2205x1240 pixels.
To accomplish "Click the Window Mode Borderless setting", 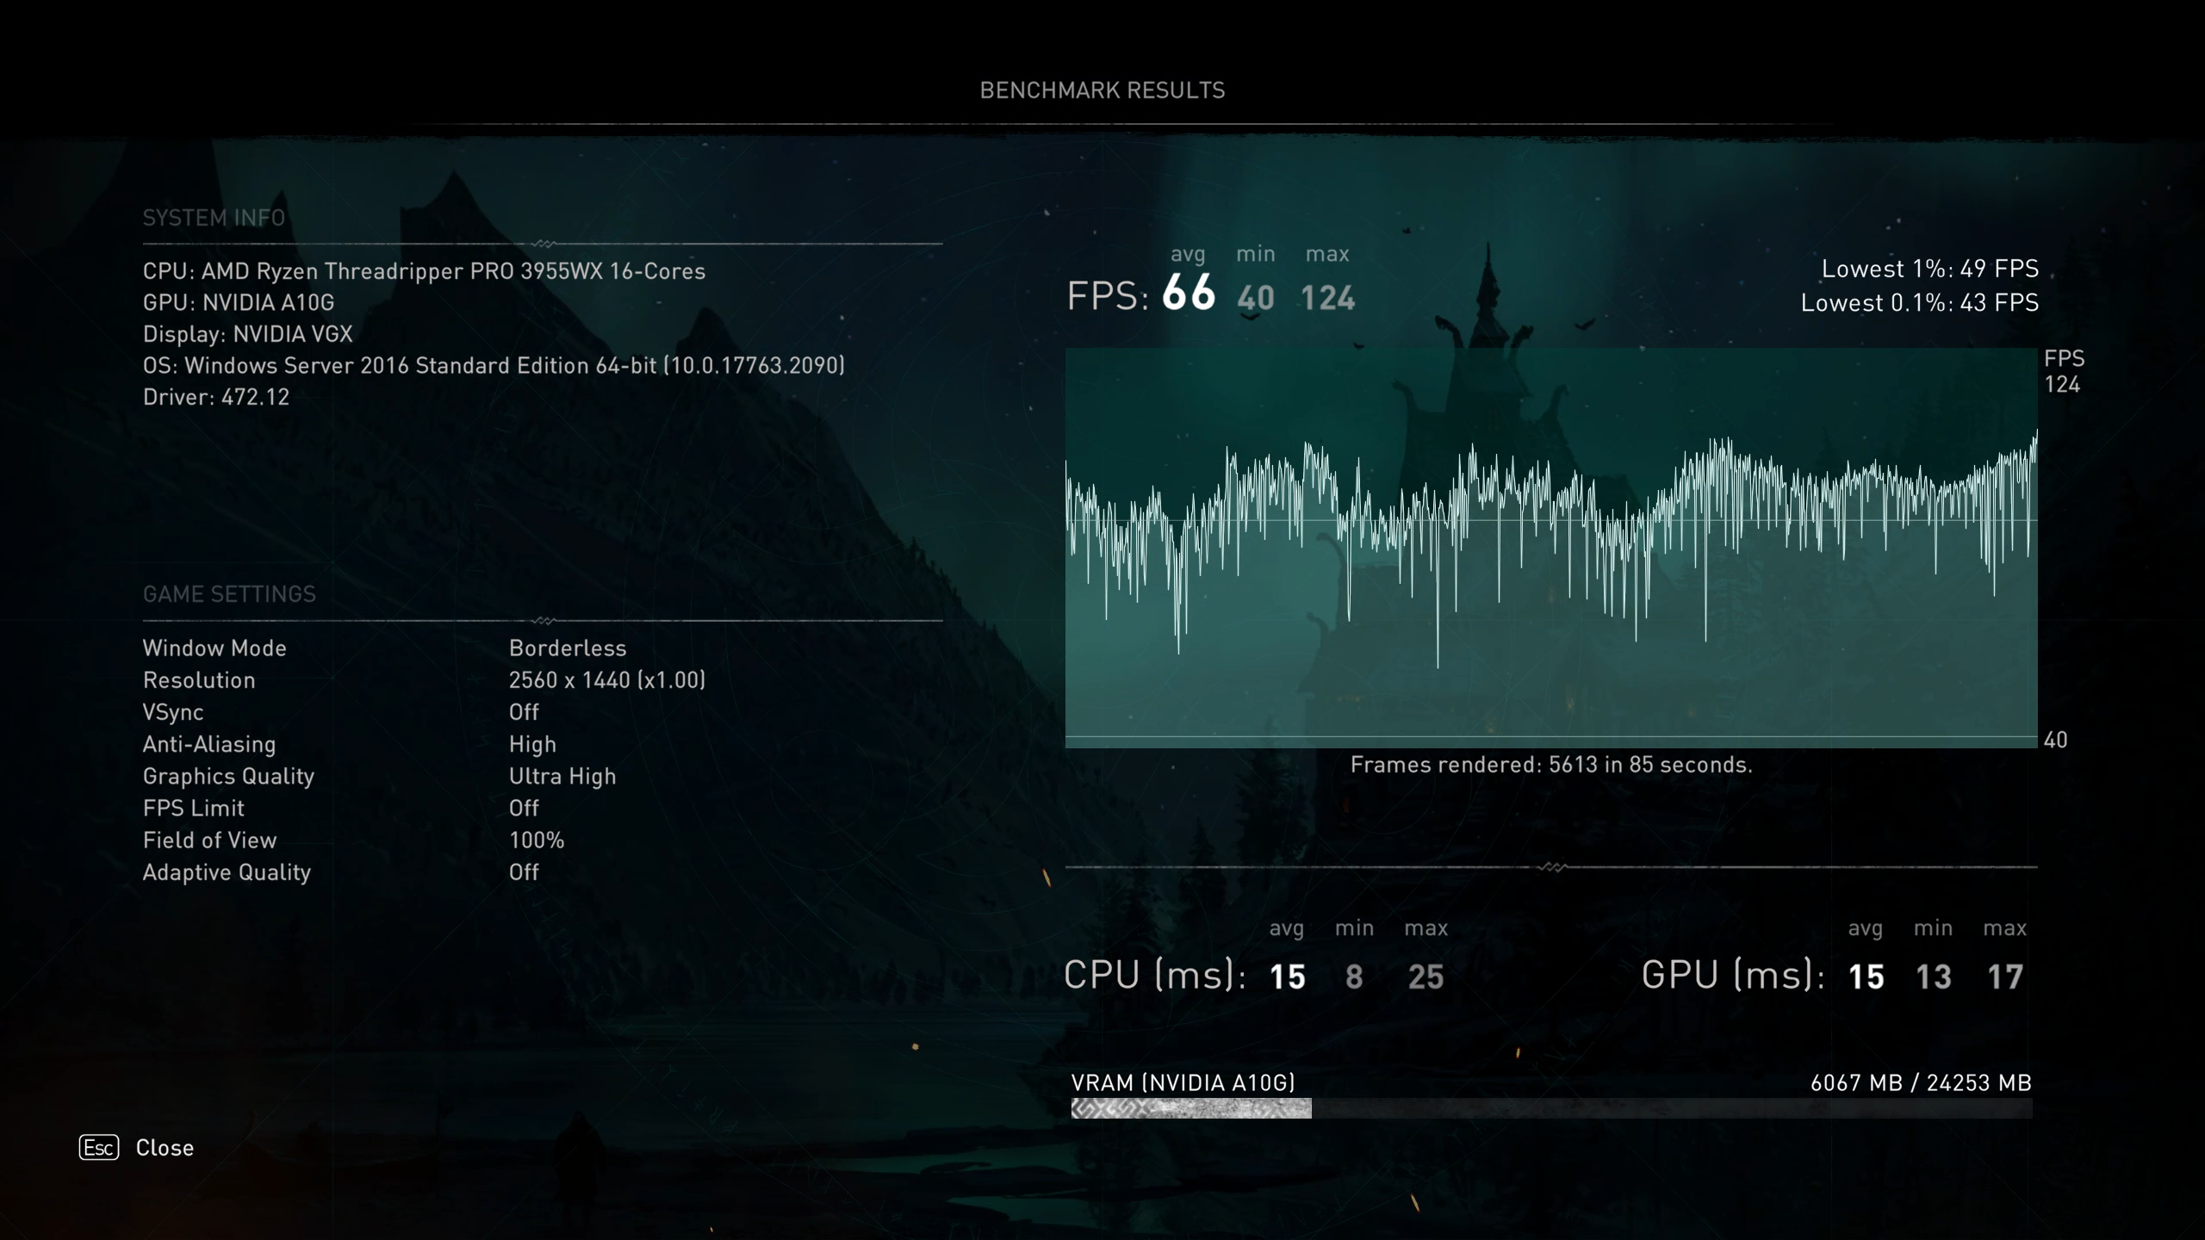I will pos(567,648).
